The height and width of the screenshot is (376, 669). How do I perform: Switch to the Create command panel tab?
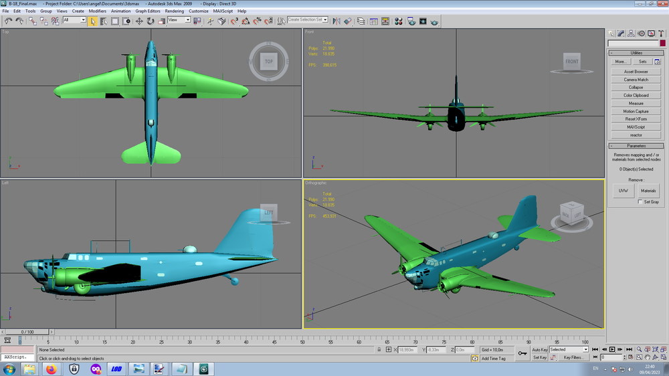click(x=611, y=33)
